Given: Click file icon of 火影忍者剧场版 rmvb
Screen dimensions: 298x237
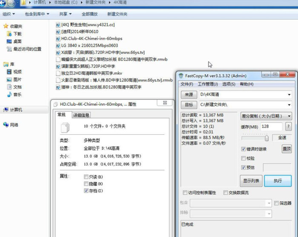Looking at the screenshot, I should click(58, 80).
